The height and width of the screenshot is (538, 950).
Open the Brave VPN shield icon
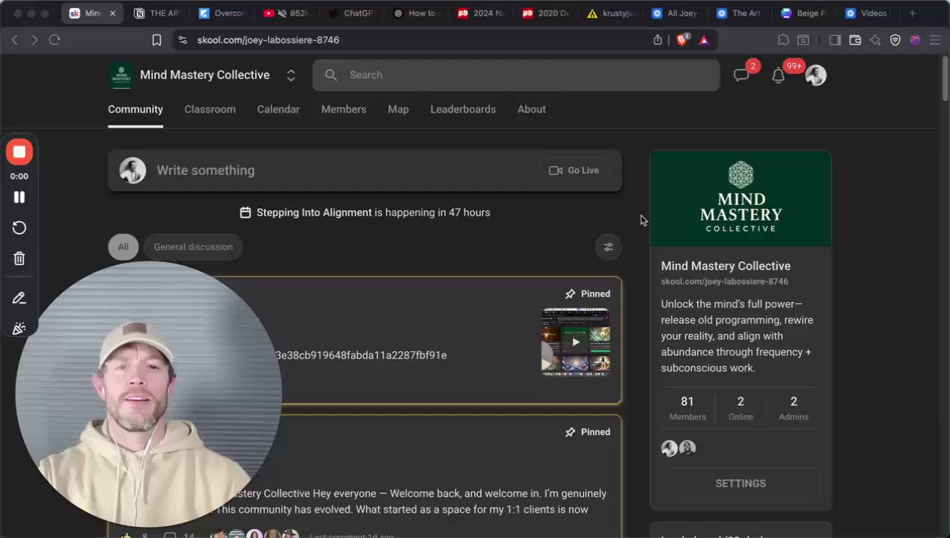[x=895, y=40]
